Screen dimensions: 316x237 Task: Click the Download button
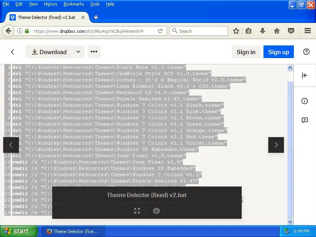click(x=48, y=52)
